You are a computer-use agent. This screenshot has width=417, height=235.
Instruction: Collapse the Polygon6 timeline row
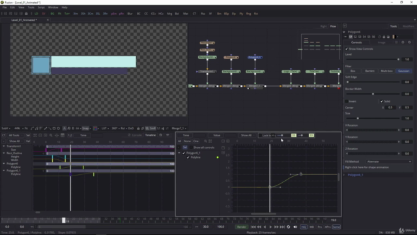pos(4,164)
